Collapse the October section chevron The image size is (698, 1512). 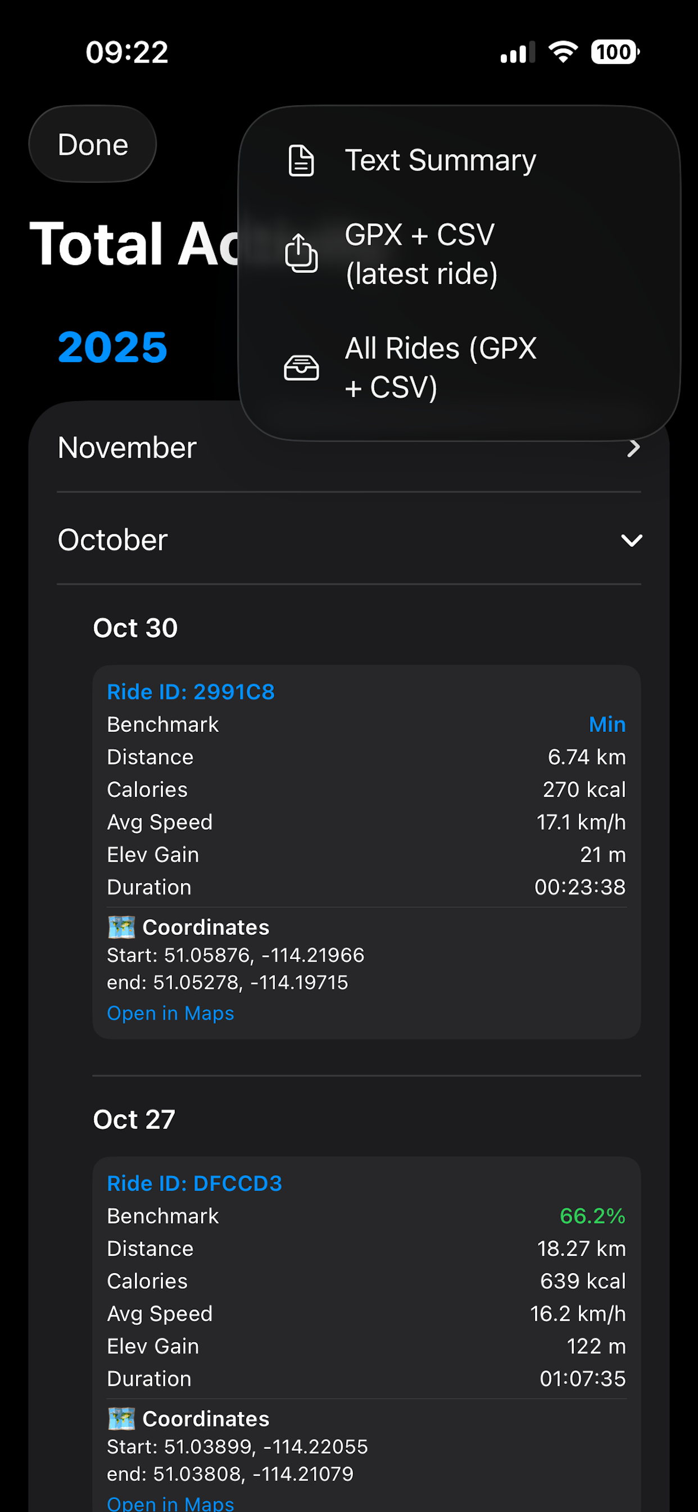(631, 540)
